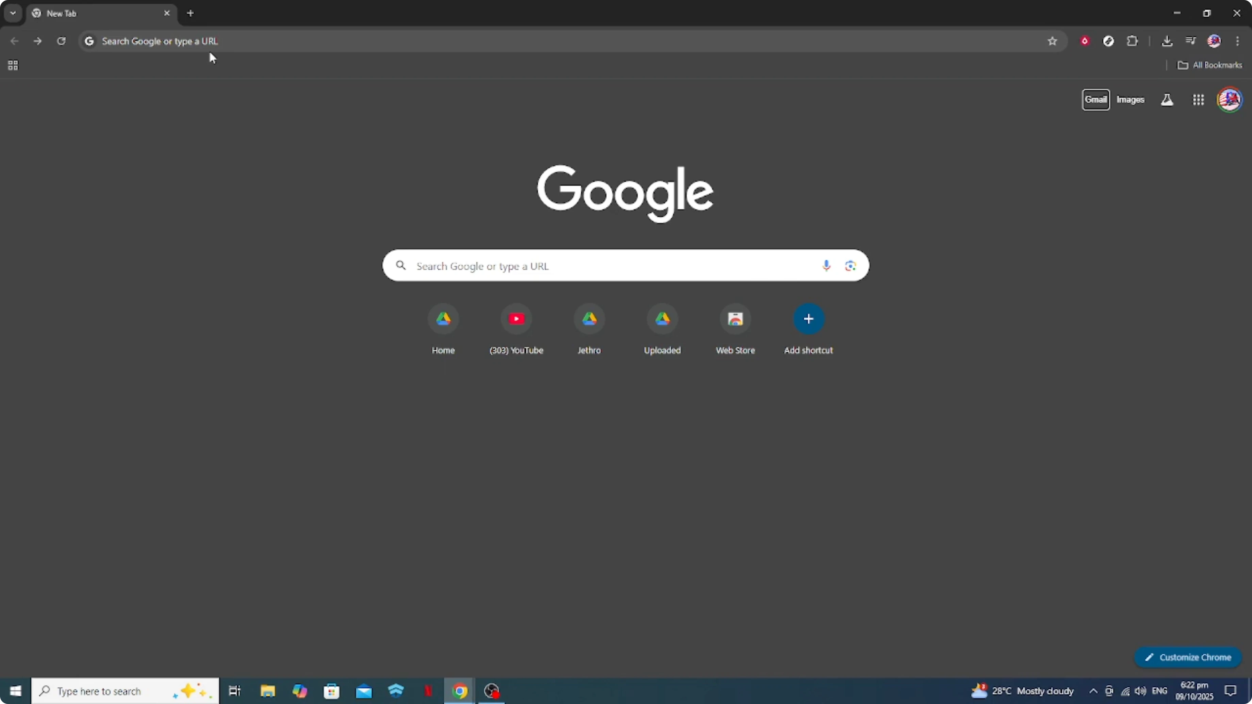Expand the tab search dropdown
The height and width of the screenshot is (704, 1252).
click(13, 13)
